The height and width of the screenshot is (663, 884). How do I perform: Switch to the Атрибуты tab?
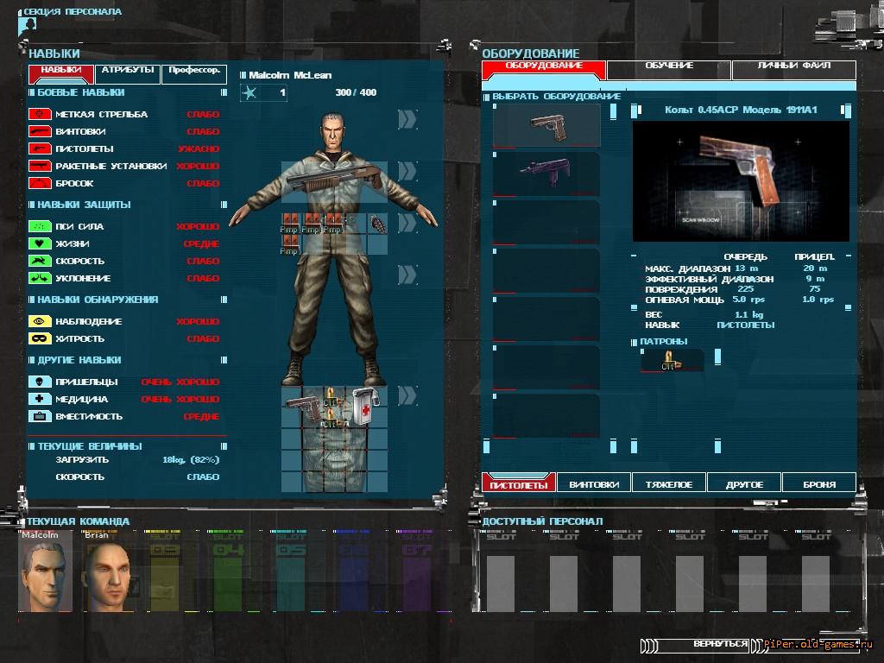[127, 70]
